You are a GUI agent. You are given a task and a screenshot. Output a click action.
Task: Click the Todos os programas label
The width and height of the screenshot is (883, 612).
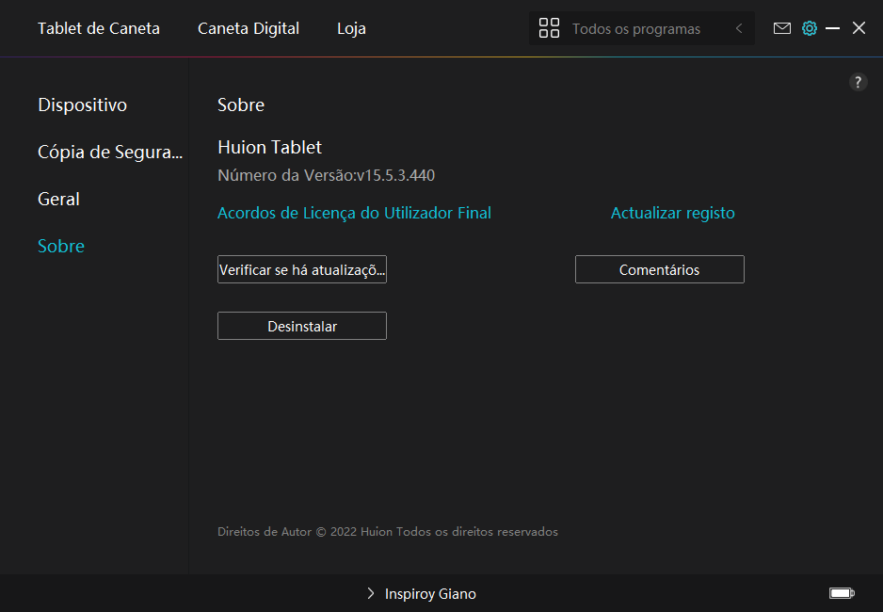[636, 28]
